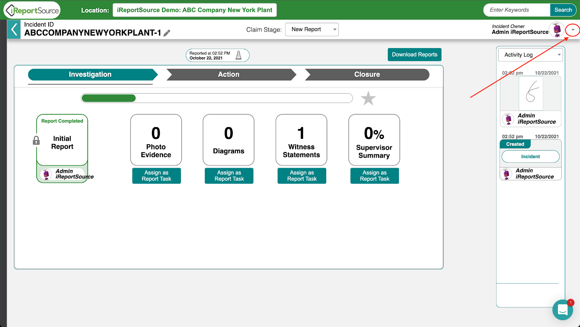
Task: Click the Admin avatar in Initial Report card
Action: point(46,174)
